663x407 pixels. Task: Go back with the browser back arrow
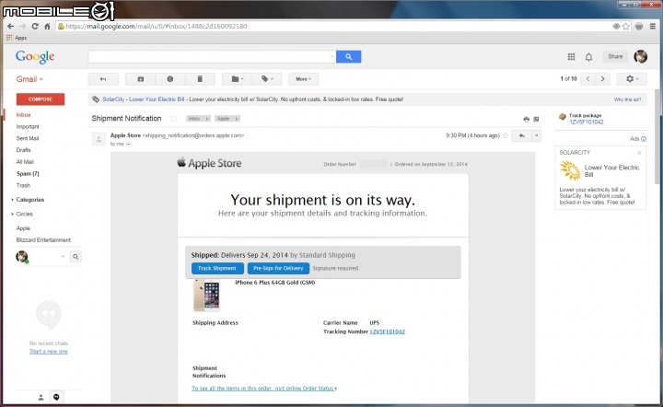[10, 26]
